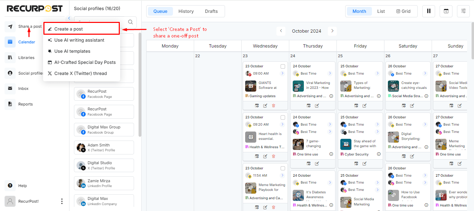Open the Inbox envelope icon
474x211 pixels.
[10, 88]
